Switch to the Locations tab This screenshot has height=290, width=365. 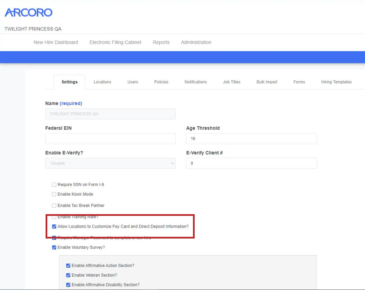coord(102,82)
